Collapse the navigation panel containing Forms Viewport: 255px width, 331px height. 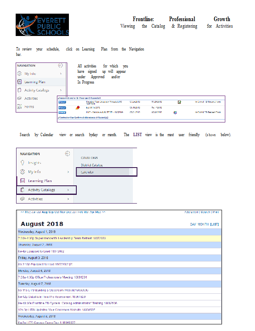[x=60, y=65]
